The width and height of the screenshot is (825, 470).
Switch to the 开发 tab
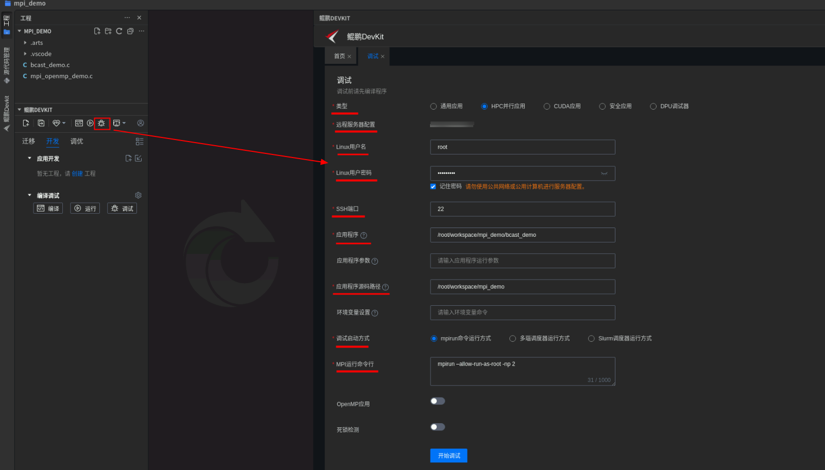click(x=53, y=141)
